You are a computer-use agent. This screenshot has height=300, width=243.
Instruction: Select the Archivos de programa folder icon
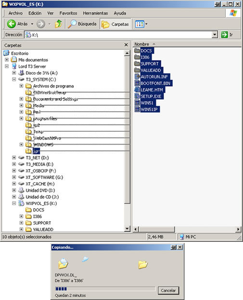pos(28,86)
